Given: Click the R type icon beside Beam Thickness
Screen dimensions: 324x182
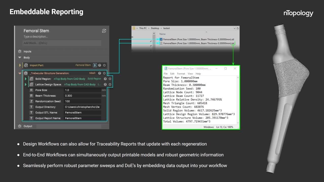Looking at the screenshot, I should coord(31,96).
